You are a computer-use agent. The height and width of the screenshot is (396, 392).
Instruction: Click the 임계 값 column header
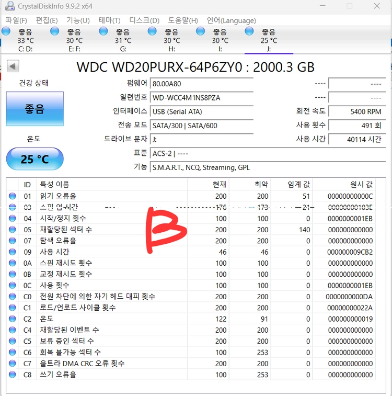tap(292, 184)
